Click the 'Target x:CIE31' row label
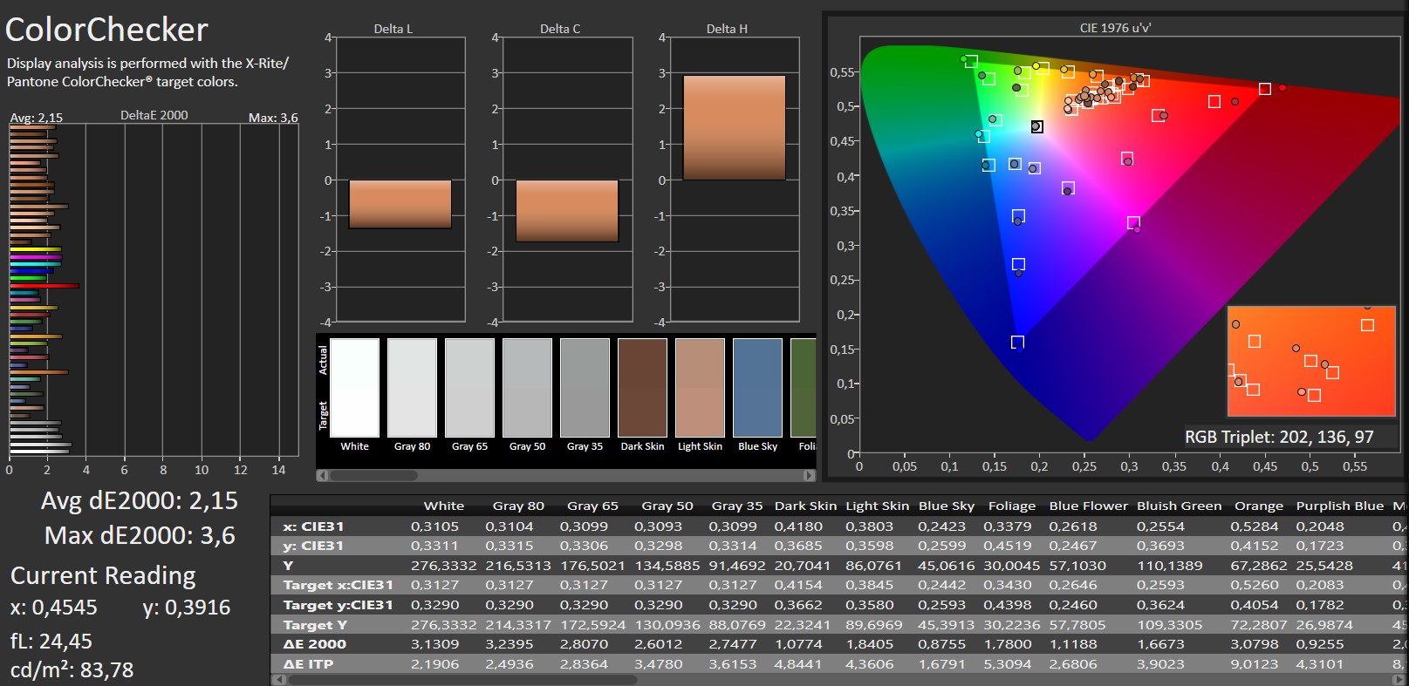The height and width of the screenshot is (686, 1409). point(338,585)
